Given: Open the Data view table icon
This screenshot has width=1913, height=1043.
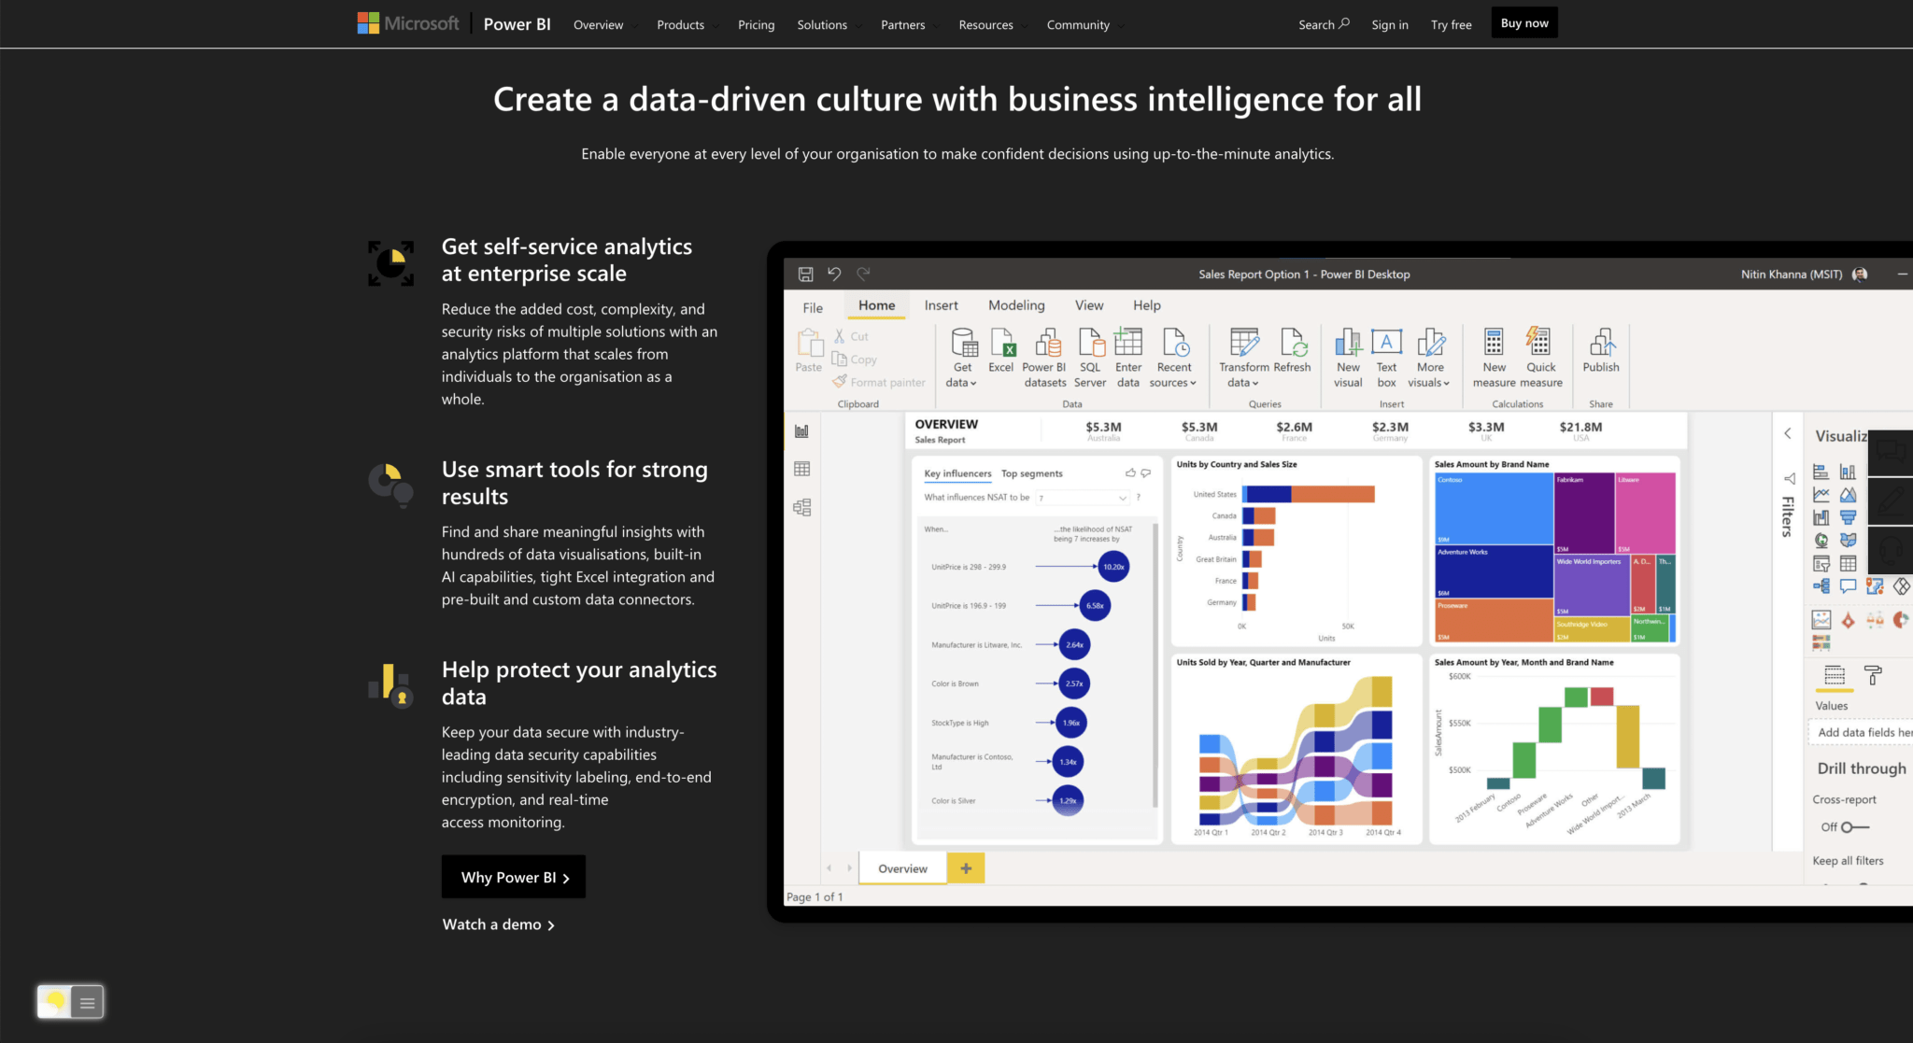Looking at the screenshot, I should [x=801, y=469].
